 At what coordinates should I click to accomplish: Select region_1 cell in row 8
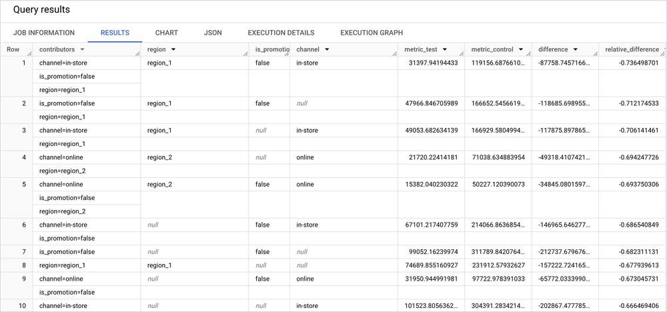[x=159, y=265]
